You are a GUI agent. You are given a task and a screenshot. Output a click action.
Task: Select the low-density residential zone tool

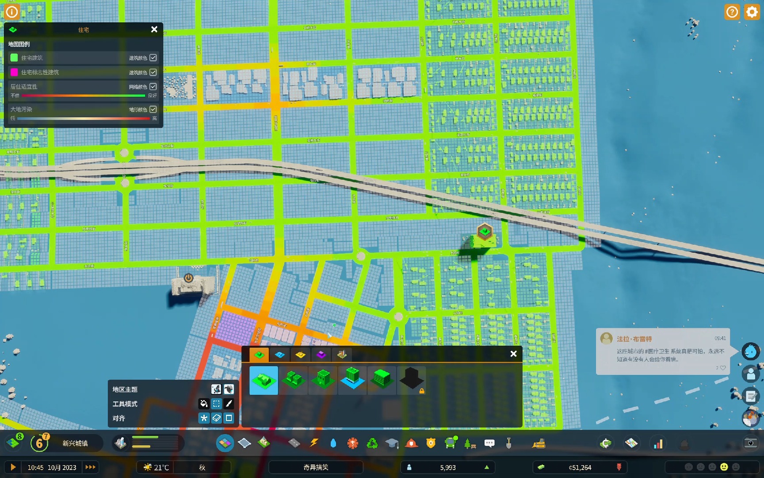pyautogui.click(x=264, y=380)
